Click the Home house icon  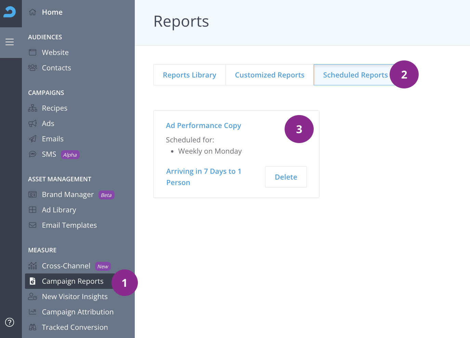click(32, 12)
